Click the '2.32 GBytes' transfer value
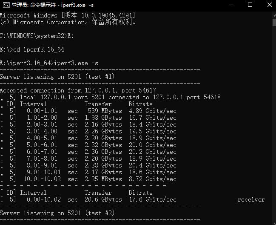276x225 pixels. [103, 145]
